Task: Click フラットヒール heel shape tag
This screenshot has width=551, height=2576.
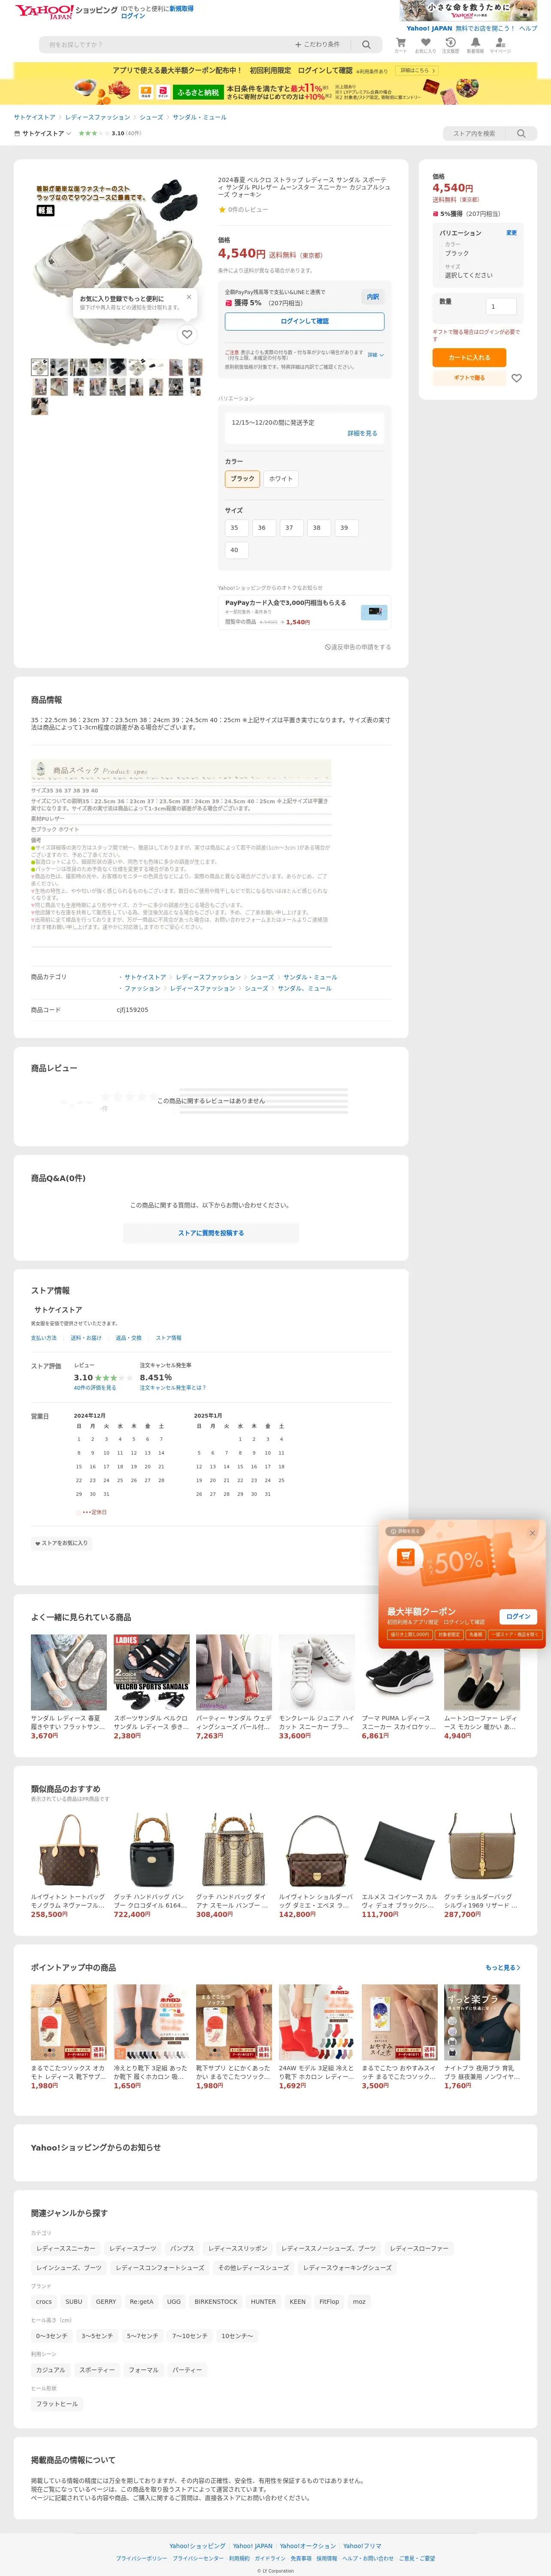Action: point(57,2403)
